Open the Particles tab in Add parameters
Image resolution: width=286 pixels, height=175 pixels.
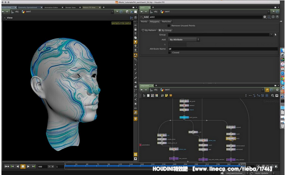166,21
